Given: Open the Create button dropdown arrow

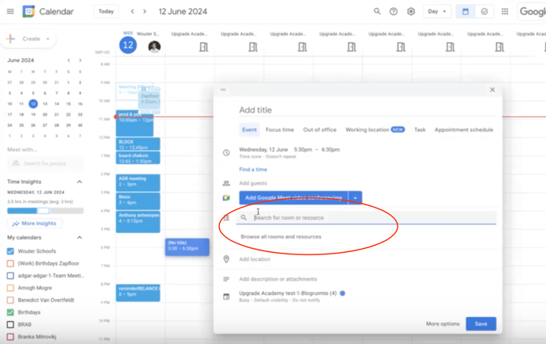Looking at the screenshot, I should [48, 39].
